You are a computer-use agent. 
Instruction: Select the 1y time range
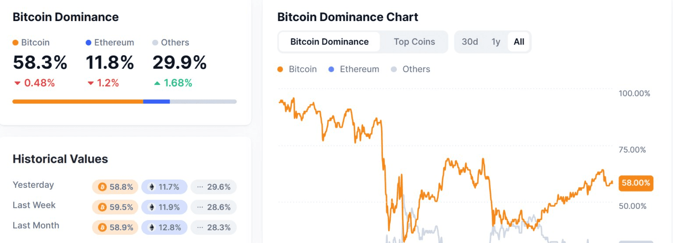(x=496, y=42)
